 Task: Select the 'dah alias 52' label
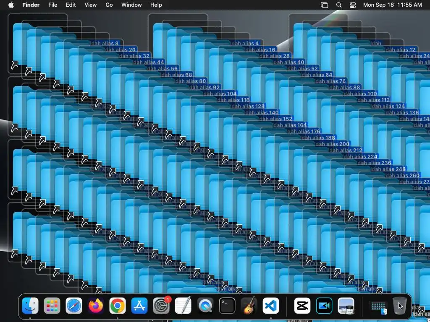point(303,68)
